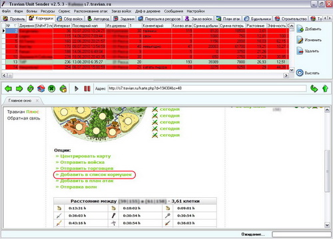Click link Добавить в список кормушек
Image resolution: width=333 pixels, height=239 pixels.
coord(96,175)
